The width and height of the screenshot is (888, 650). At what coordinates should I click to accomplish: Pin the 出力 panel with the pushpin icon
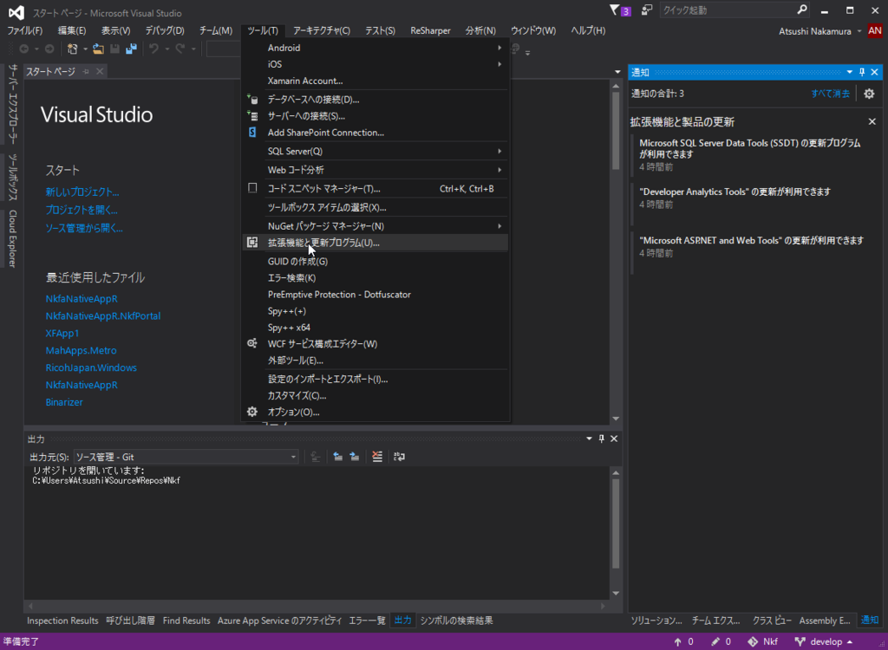602,439
